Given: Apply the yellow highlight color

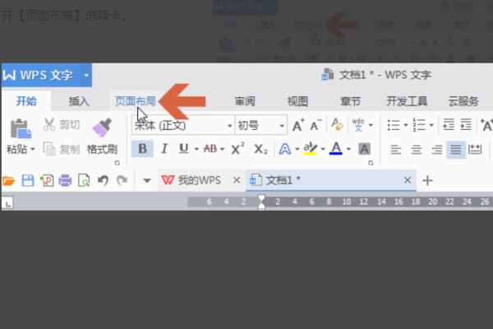Looking at the screenshot, I should pos(311,149).
